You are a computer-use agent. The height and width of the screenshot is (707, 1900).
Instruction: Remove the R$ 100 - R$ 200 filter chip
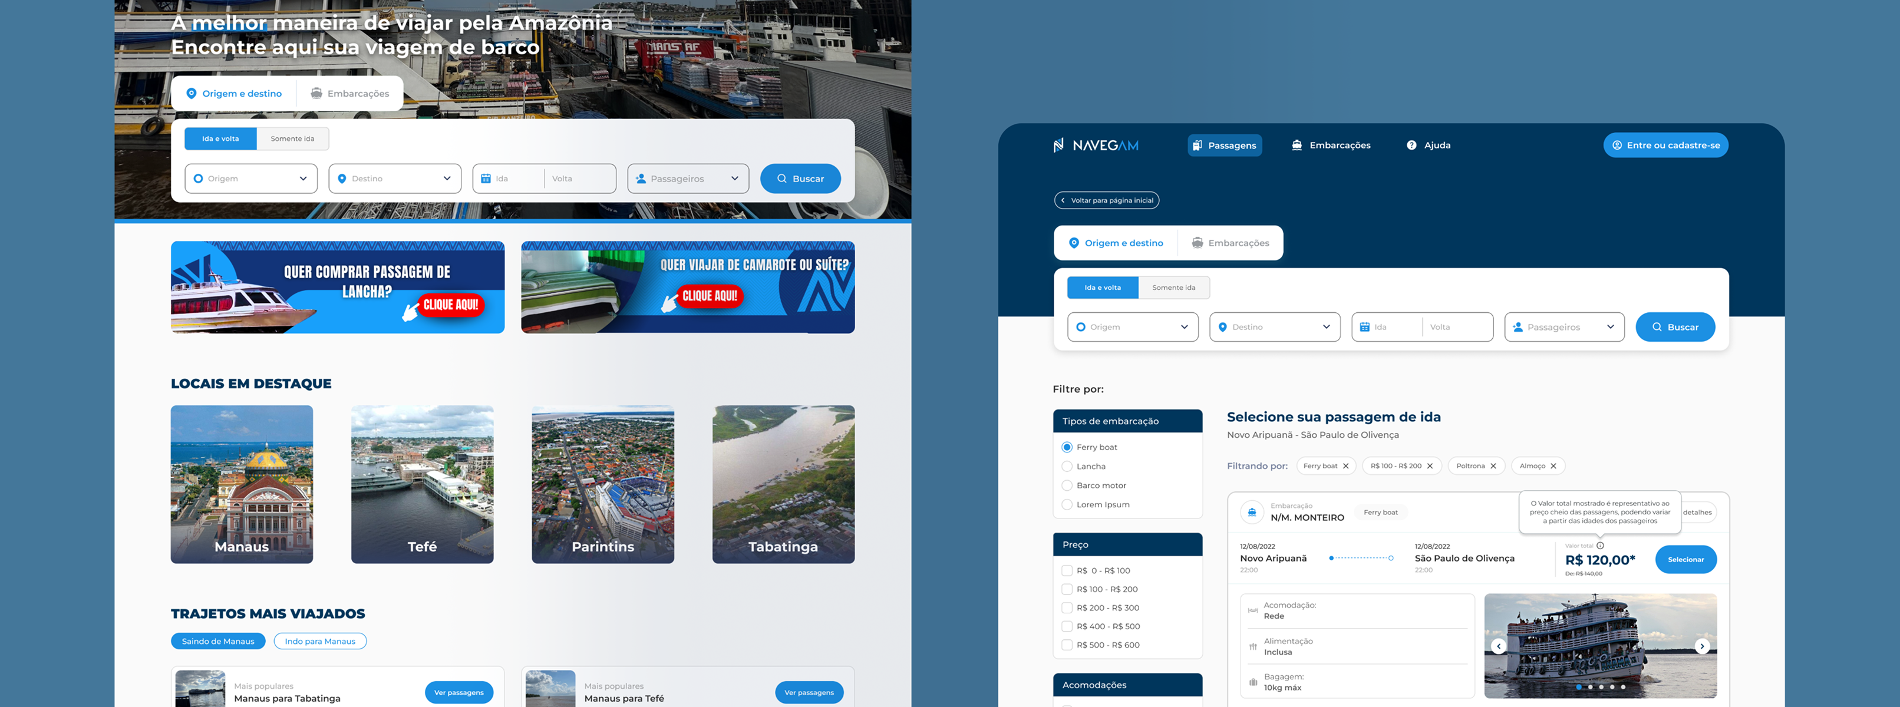coord(1430,466)
